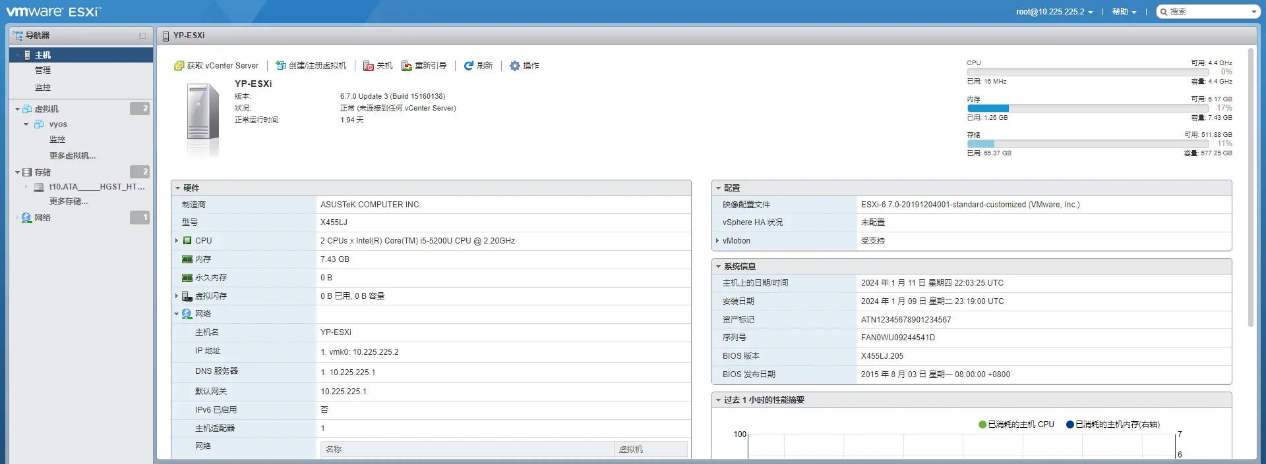
Task: Click the 获取 vCenter Server icon
Action: point(179,66)
